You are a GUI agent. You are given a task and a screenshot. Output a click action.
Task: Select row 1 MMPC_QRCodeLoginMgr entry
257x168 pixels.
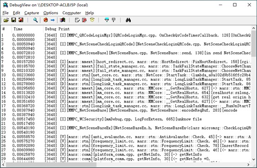[x=126, y=35]
